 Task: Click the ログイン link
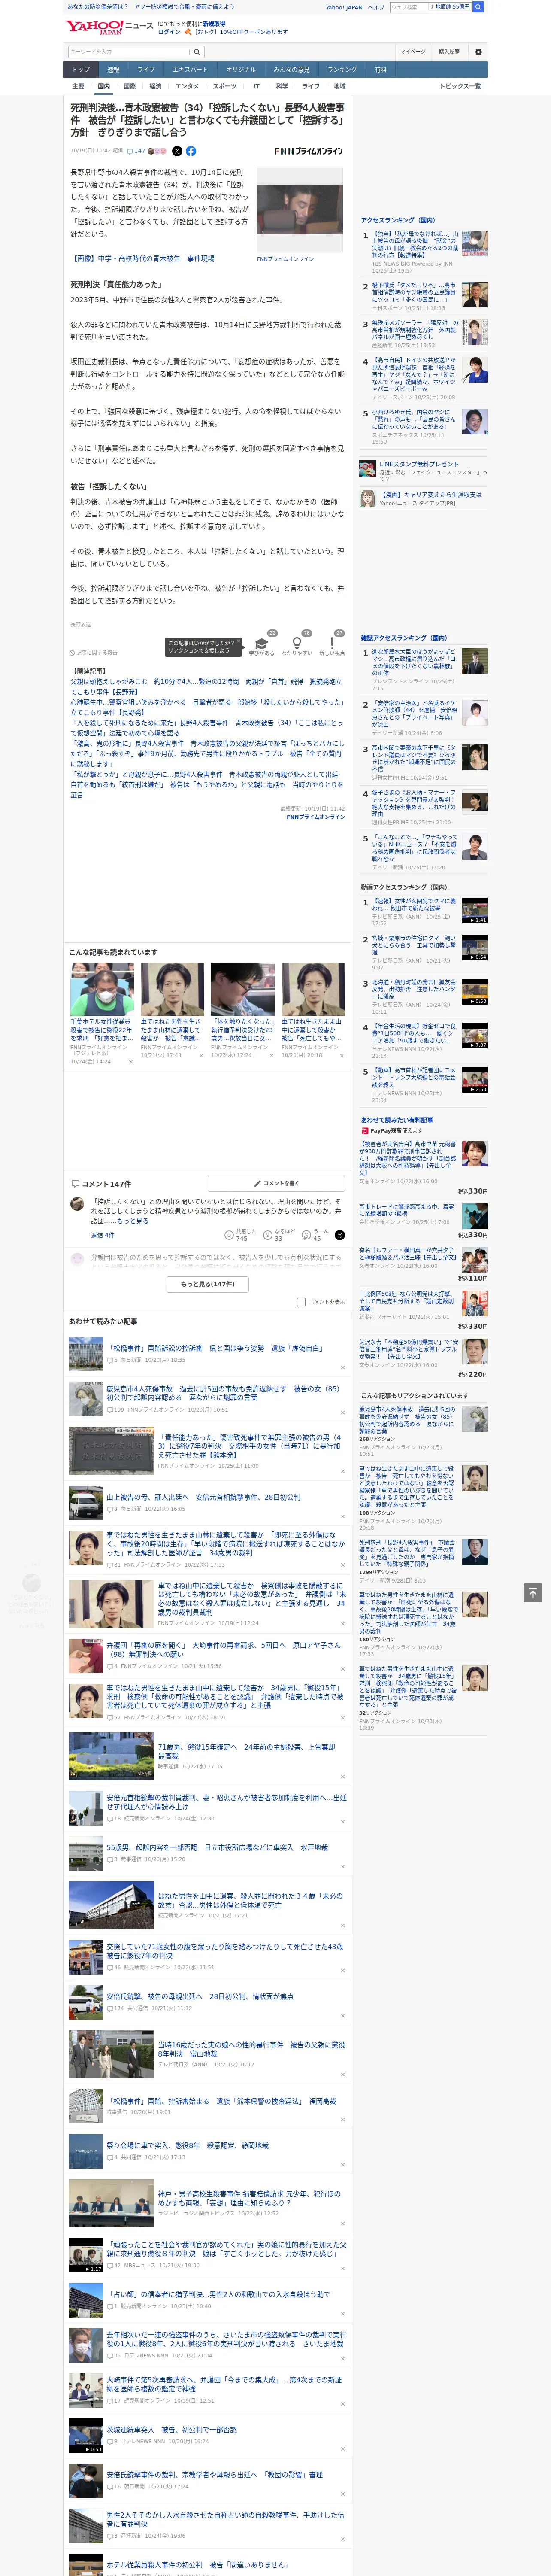[169, 32]
